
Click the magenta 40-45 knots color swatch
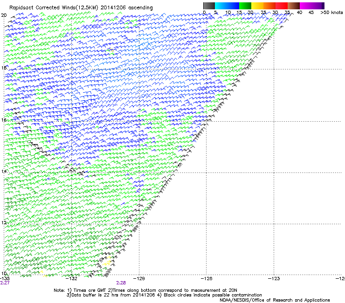click(306, 6)
